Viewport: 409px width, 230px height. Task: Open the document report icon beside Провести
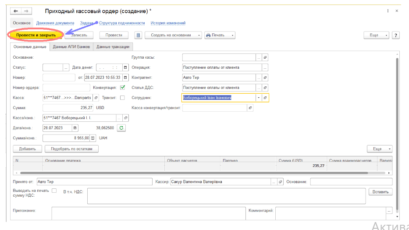[x=139, y=35]
